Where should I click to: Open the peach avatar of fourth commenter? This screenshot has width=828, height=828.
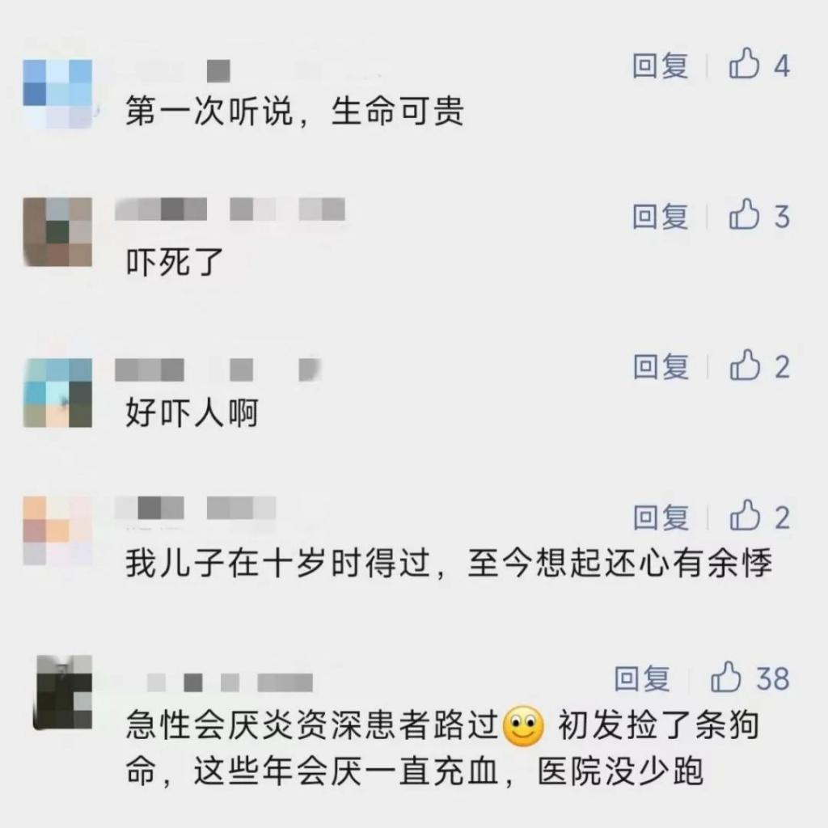click(x=57, y=530)
